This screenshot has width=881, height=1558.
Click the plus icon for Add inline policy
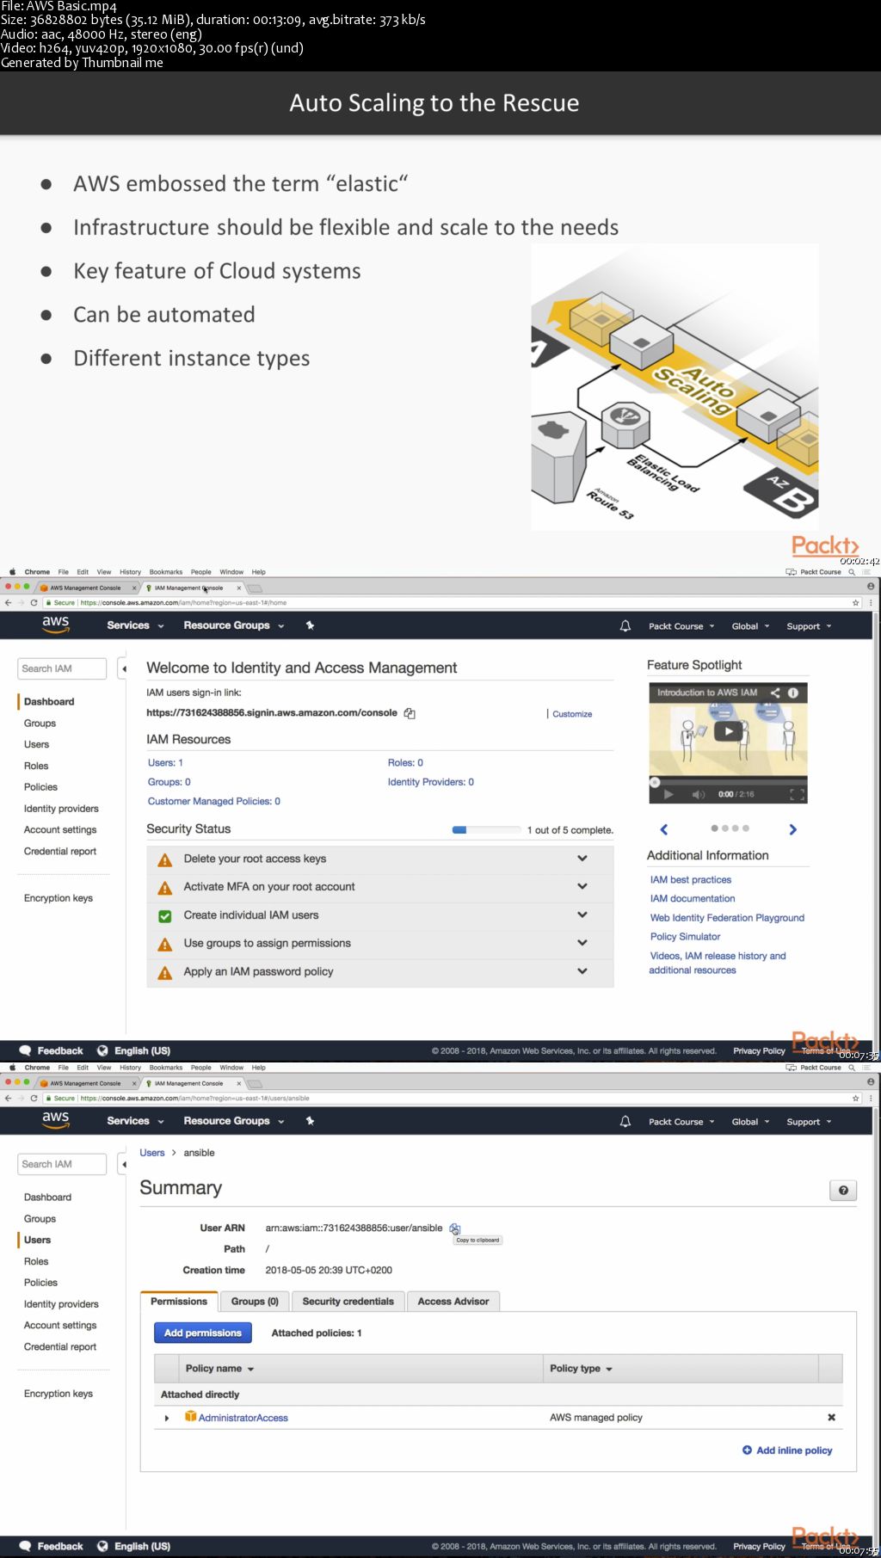coord(747,1450)
